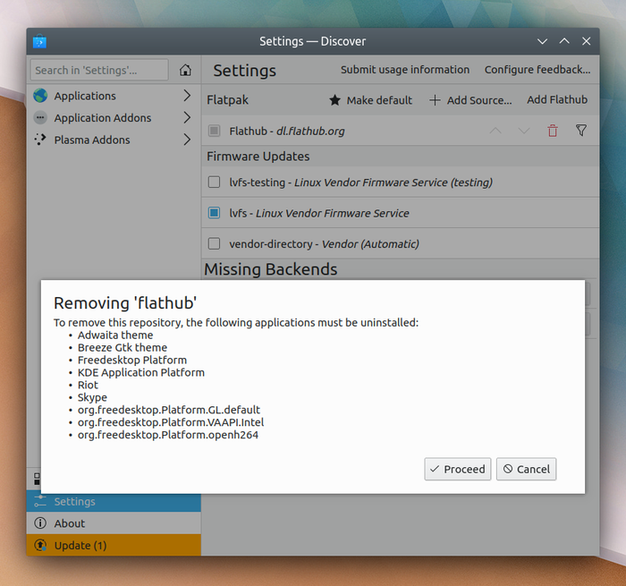Cancel the Removing 'flathub' dialog

(526, 469)
